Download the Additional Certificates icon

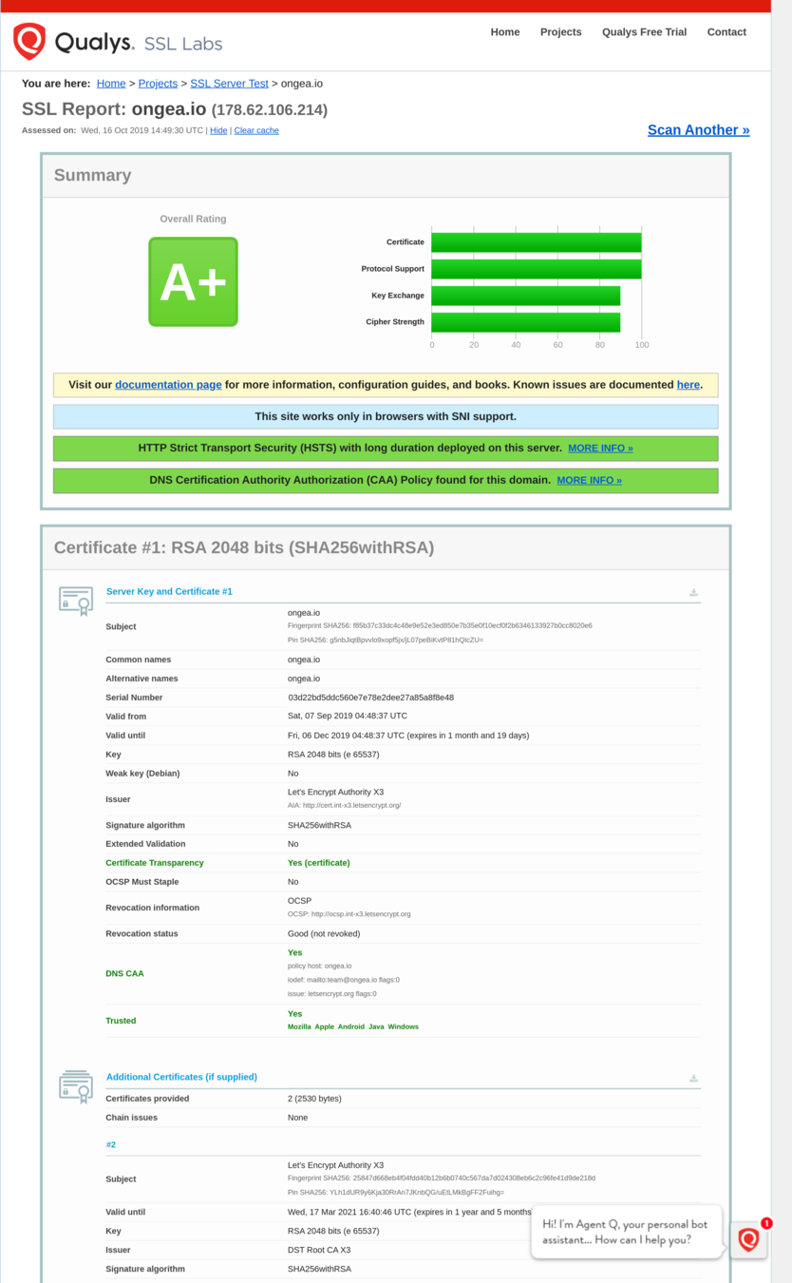point(693,1078)
